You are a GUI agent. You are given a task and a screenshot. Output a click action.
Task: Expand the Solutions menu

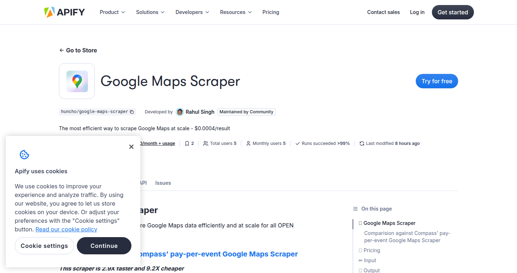(x=150, y=12)
